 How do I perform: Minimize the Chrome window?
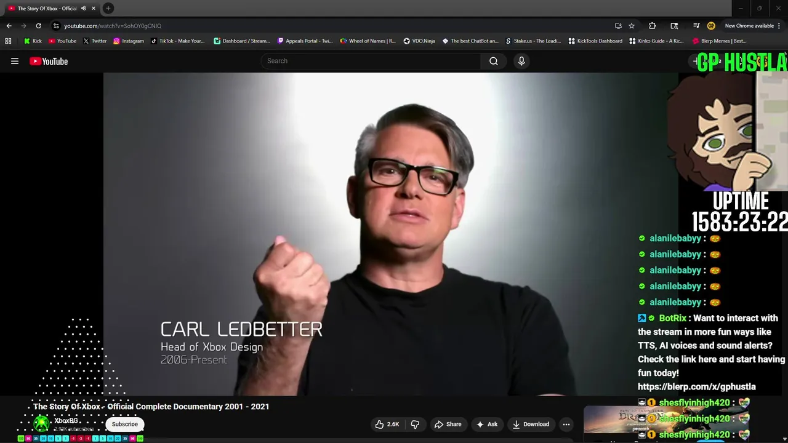741,8
